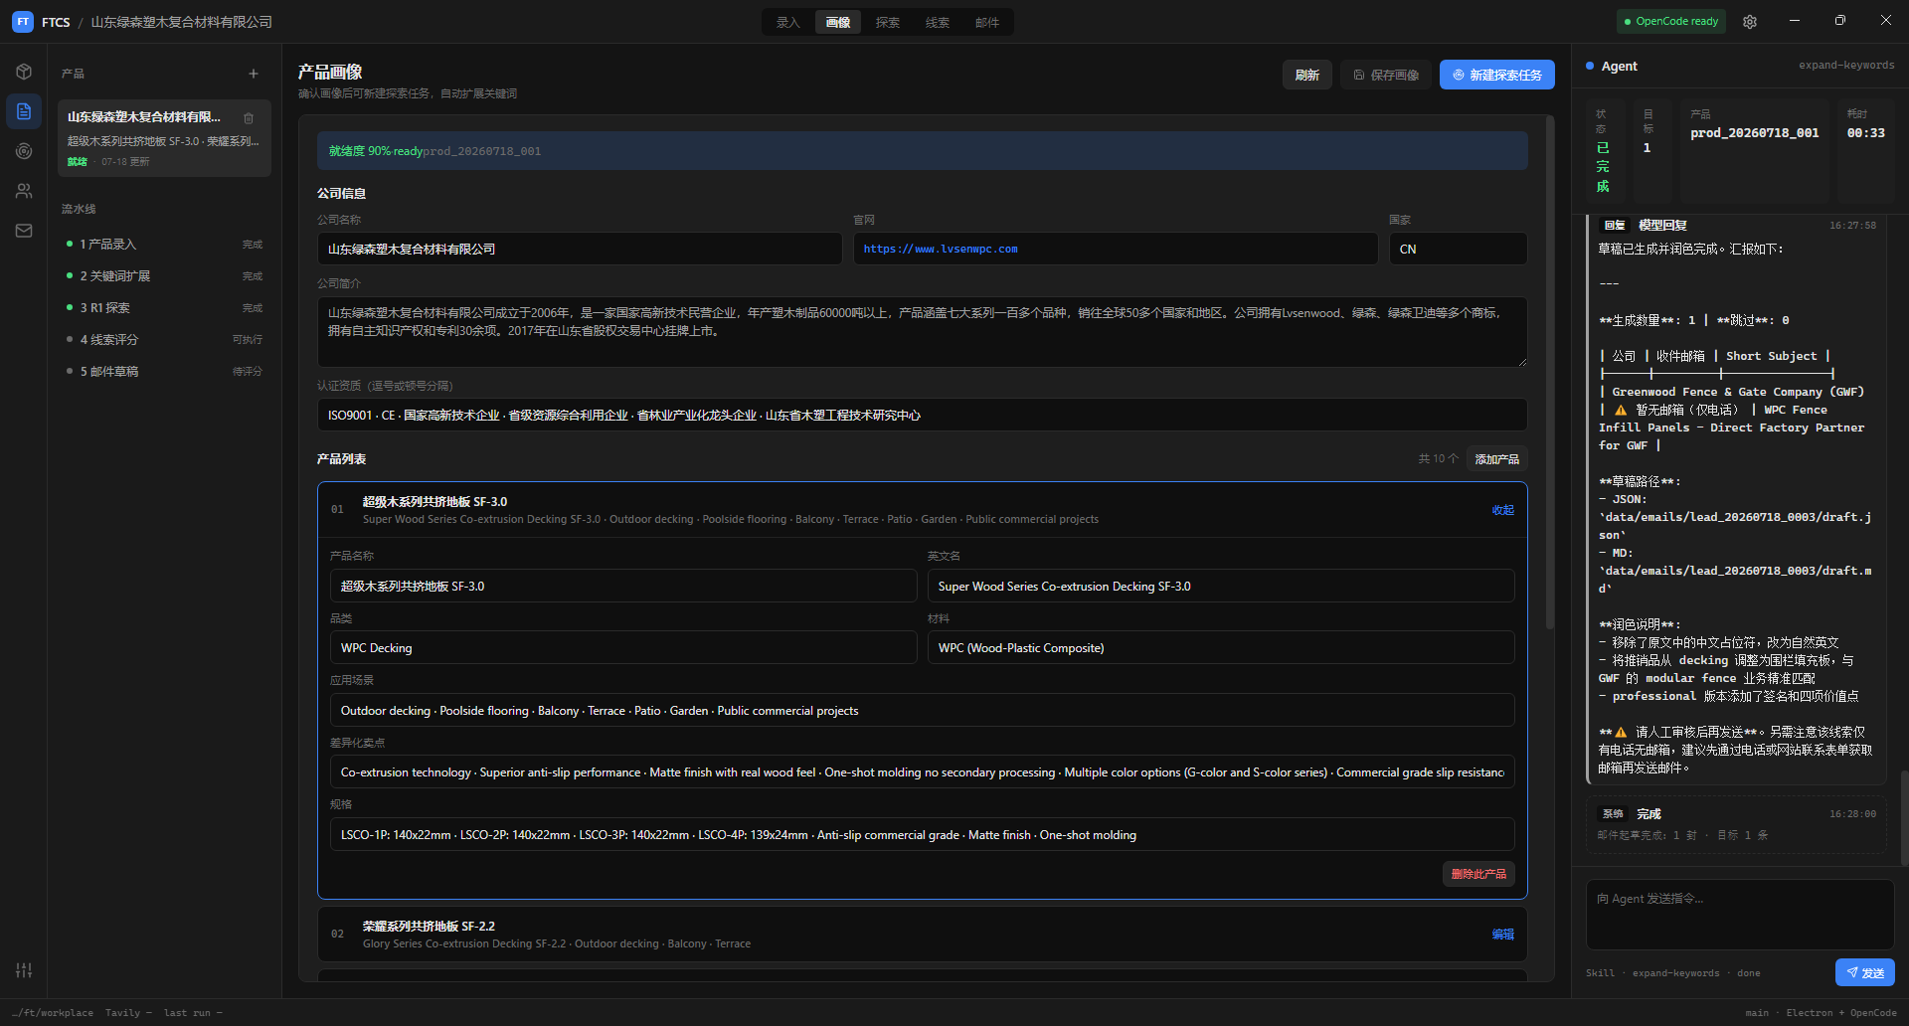Click the 共 10 个 product count
Screen dimensions: 1909x1026
tap(1438, 458)
